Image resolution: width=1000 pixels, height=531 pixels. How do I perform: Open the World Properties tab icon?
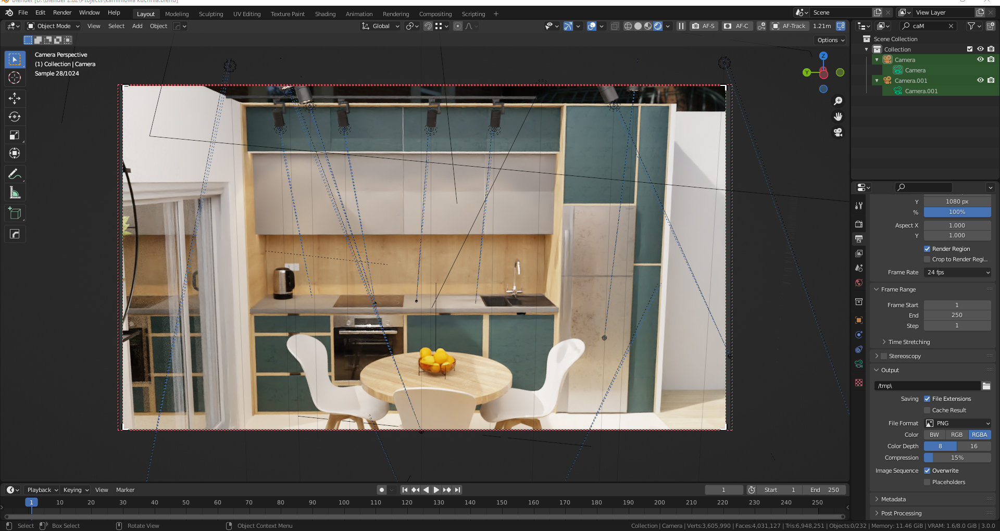[x=859, y=283]
